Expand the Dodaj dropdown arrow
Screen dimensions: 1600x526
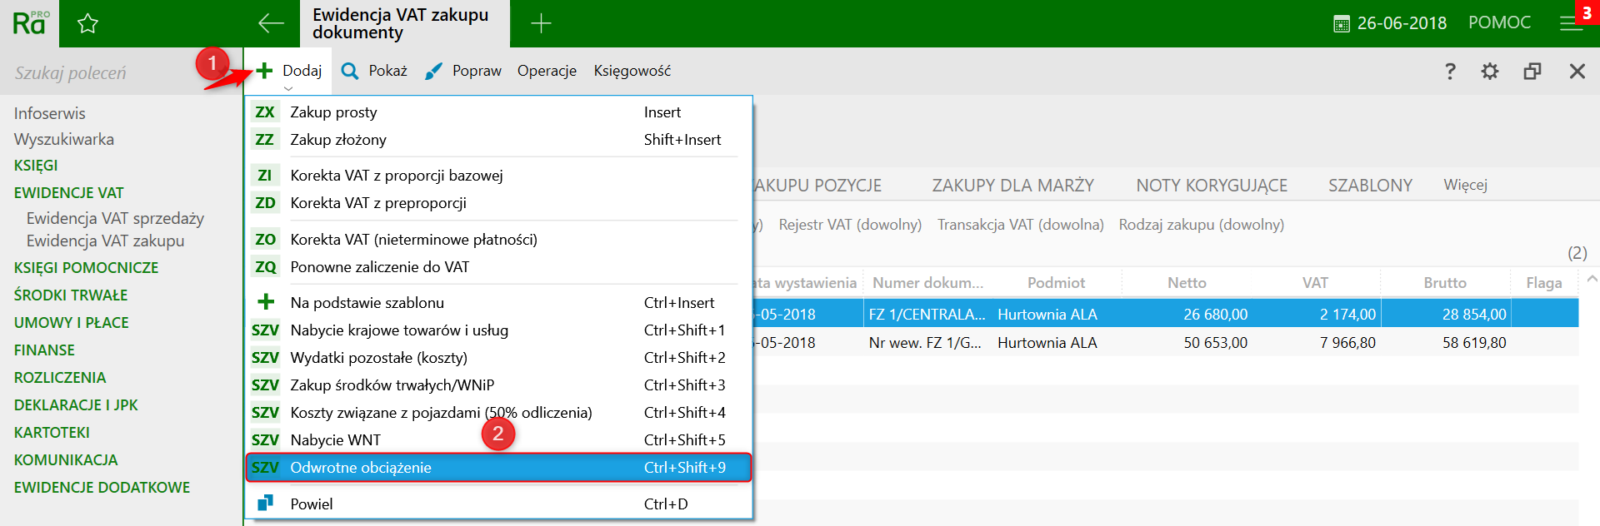pos(288,89)
